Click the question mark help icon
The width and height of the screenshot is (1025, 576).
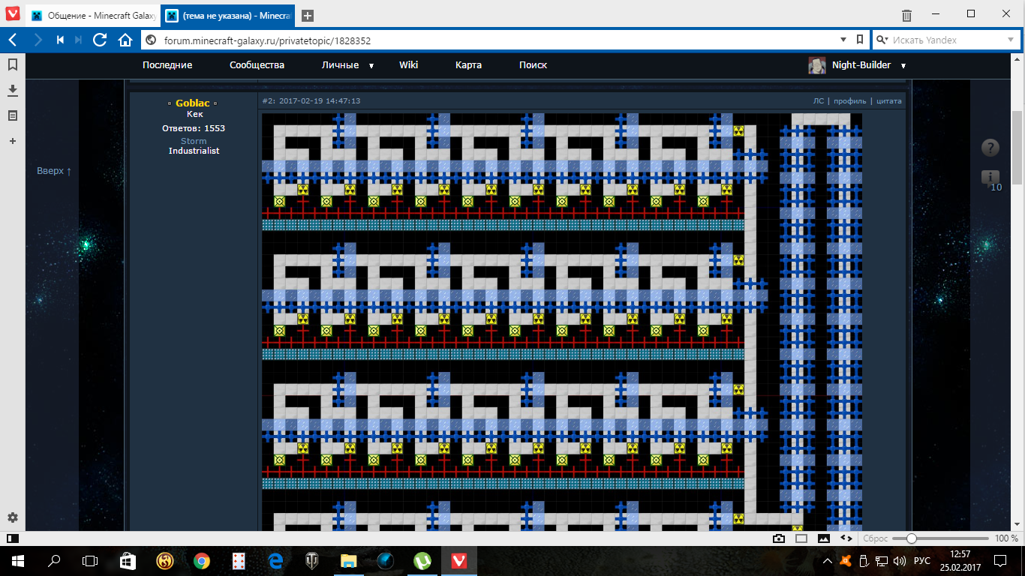pyautogui.click(x=990, y=148)
